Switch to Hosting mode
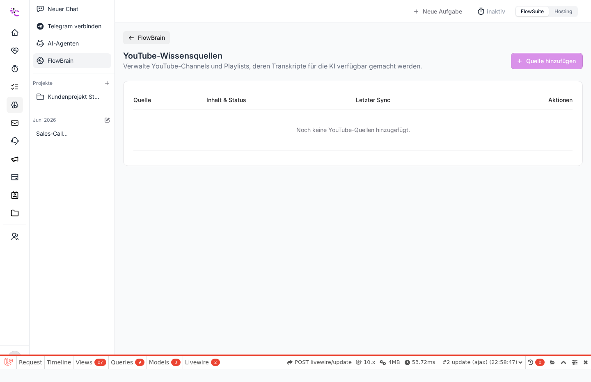Screen dimensions: 591x382 click(563, 11)
